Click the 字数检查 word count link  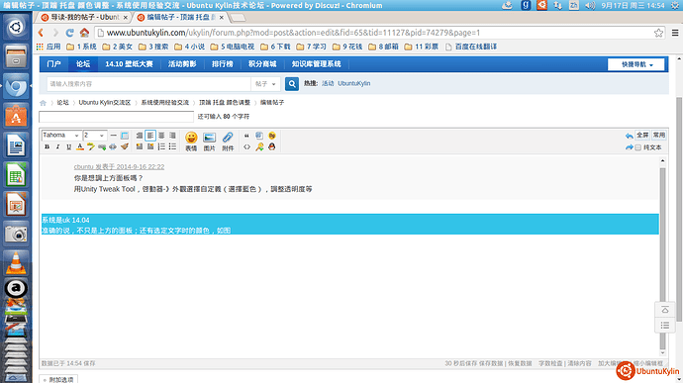[x=550, y=363]
